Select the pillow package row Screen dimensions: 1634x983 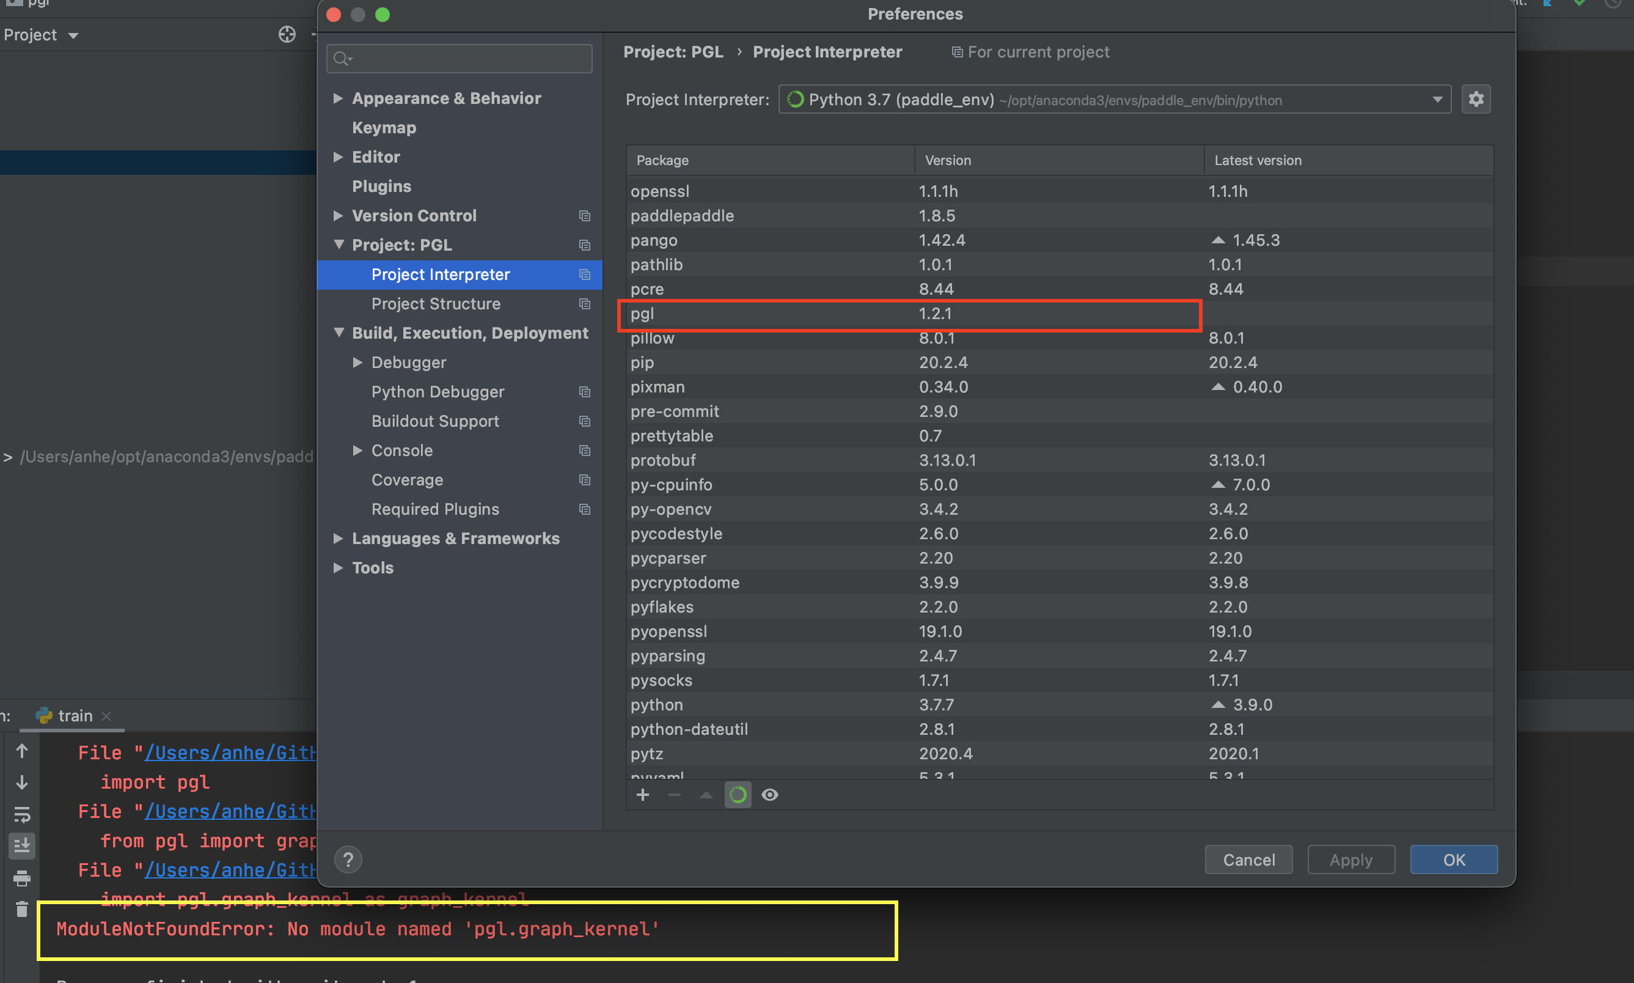1060,338
